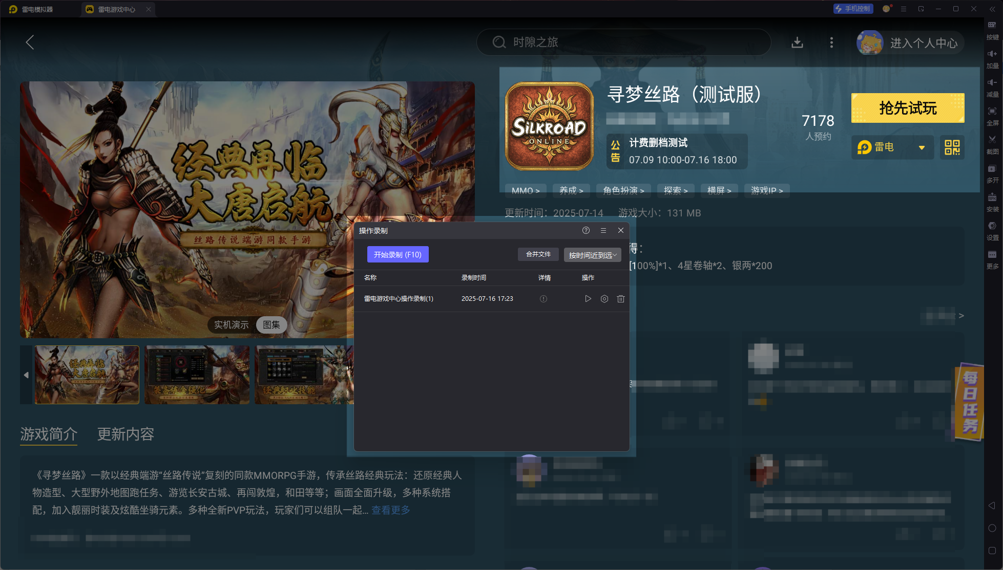
Task: Select the 雷电游戏中心 tab
Action: click(x=117, y=9)
